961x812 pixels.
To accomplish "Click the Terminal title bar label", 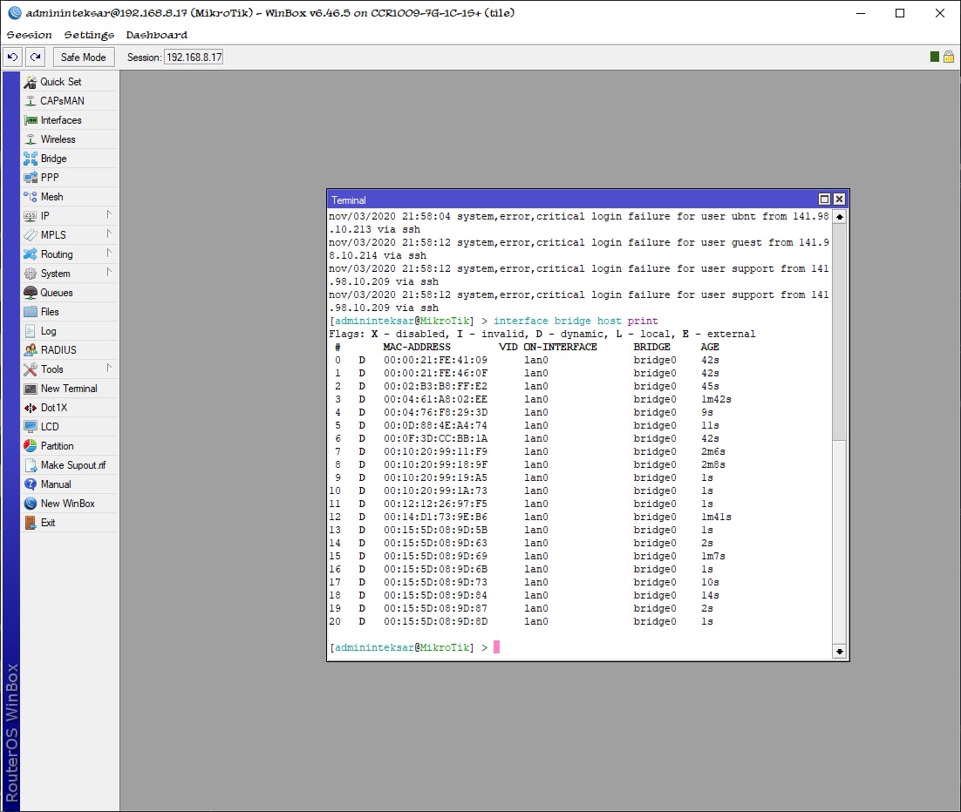I will [x=349, y=200].
